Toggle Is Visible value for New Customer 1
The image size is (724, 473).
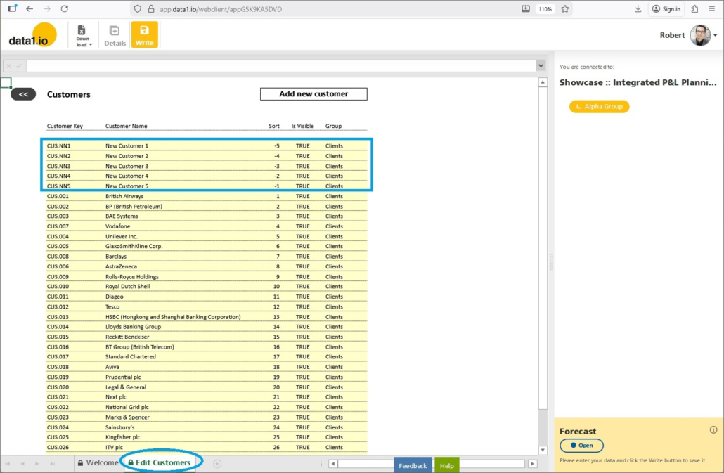[x=302, y=146]
